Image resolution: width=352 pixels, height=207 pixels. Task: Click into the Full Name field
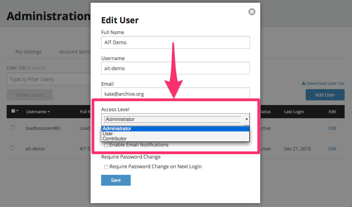click(x=175, y=43)
